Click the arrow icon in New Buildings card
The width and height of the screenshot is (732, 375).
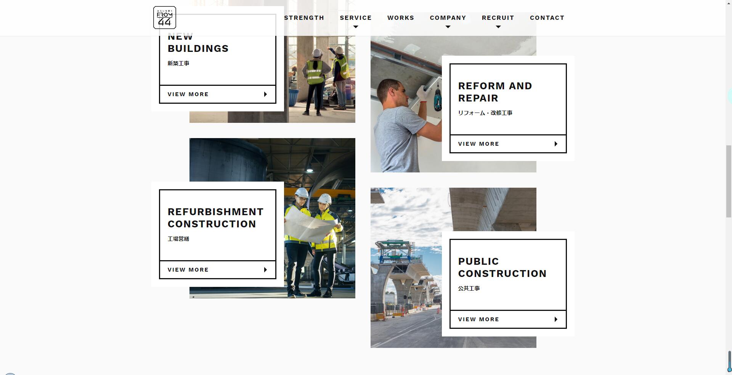[x=265, y=94]
